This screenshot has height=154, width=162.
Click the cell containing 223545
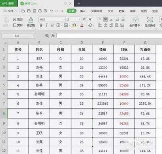pos(103,103)
